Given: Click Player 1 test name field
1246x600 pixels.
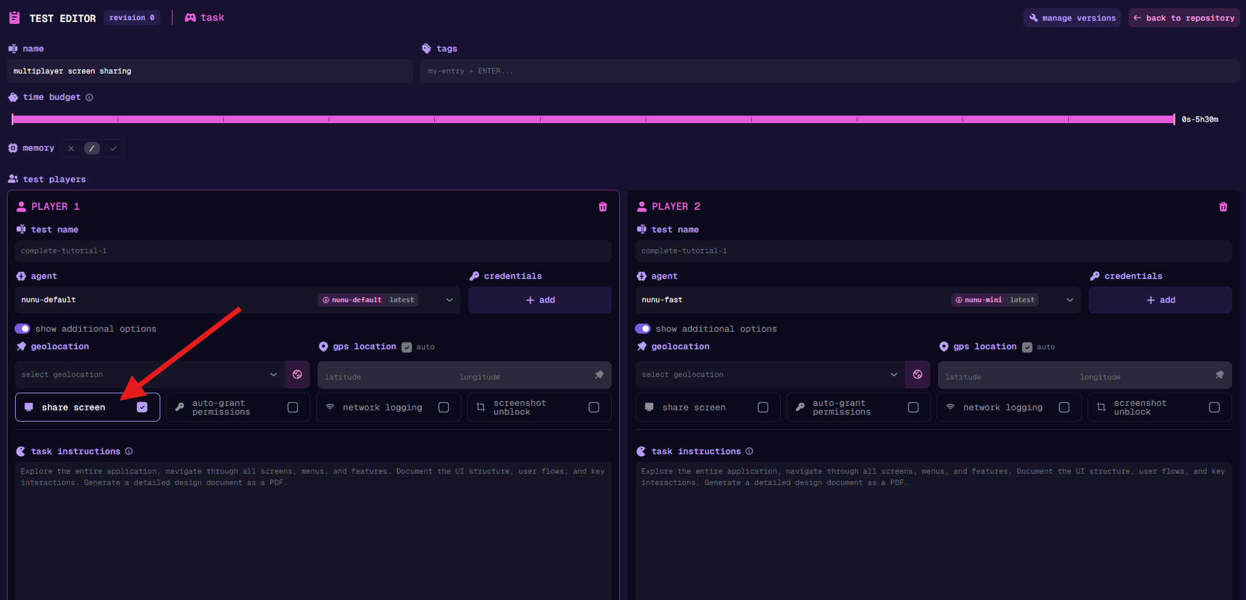Looking at the screenshot, I should [x=313, y=251].
